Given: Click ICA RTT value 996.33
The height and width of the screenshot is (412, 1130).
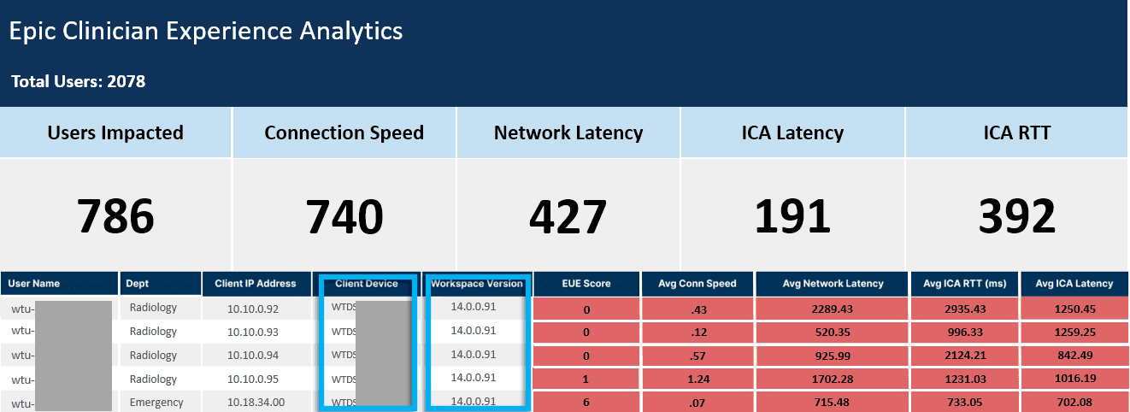Looking at the screenshot, I should (965, 333).
